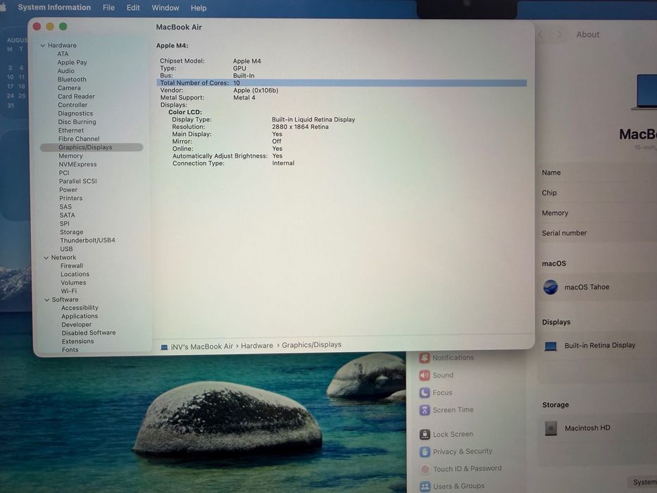Open the Help menu
This screenshot has width=657, height=493.
coord(198,8)
